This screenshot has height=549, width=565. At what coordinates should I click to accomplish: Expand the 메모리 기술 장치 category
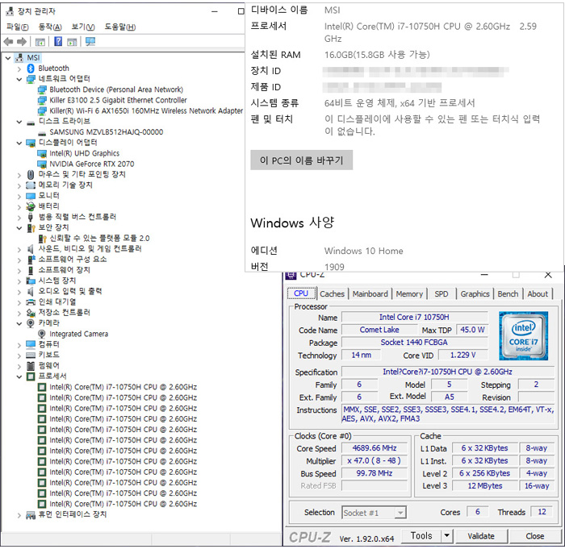[x=19, y=185]
